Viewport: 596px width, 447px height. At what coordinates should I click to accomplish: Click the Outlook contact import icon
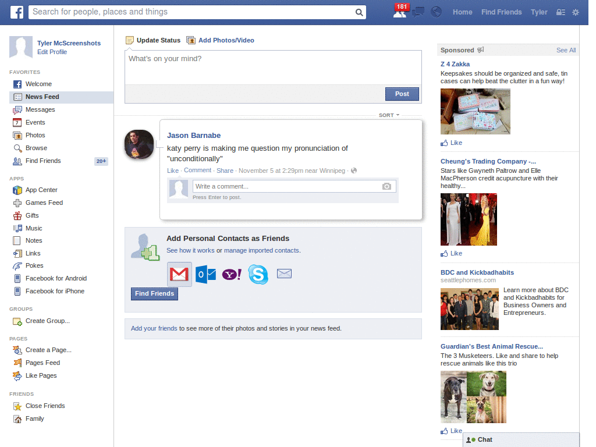205,274
